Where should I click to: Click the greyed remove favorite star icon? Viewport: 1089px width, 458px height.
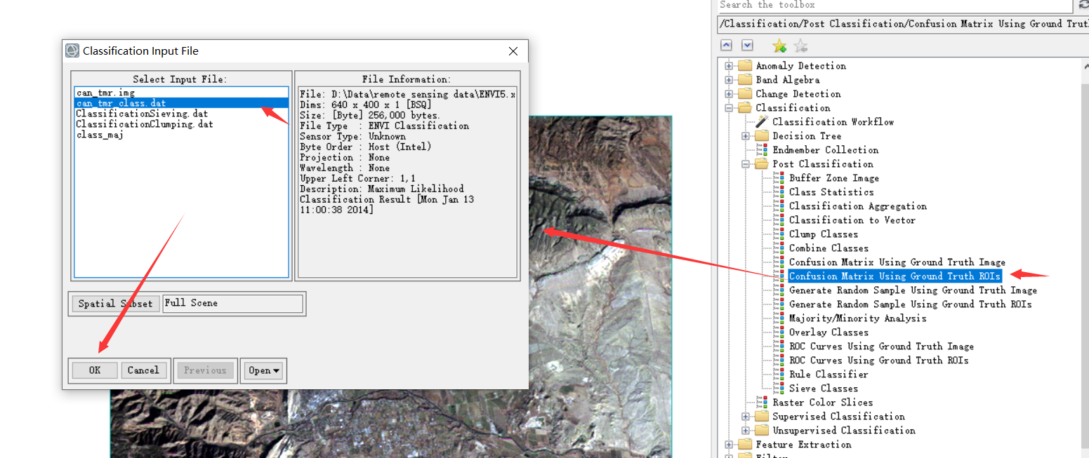[x=800, y=46]
